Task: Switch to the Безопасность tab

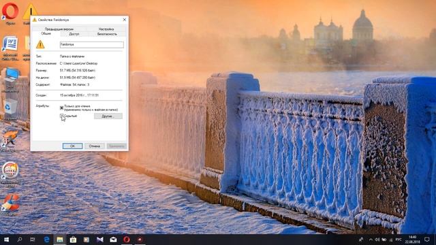Action: tap(107, 34)
